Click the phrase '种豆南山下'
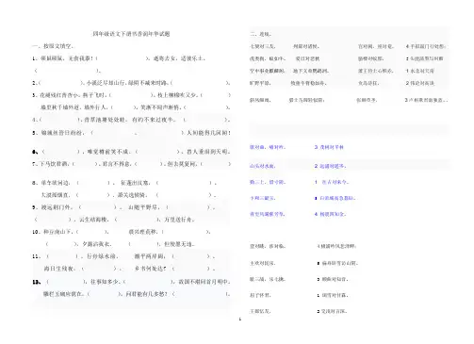This screenshot has height=344, width=474. click(57, 232)
